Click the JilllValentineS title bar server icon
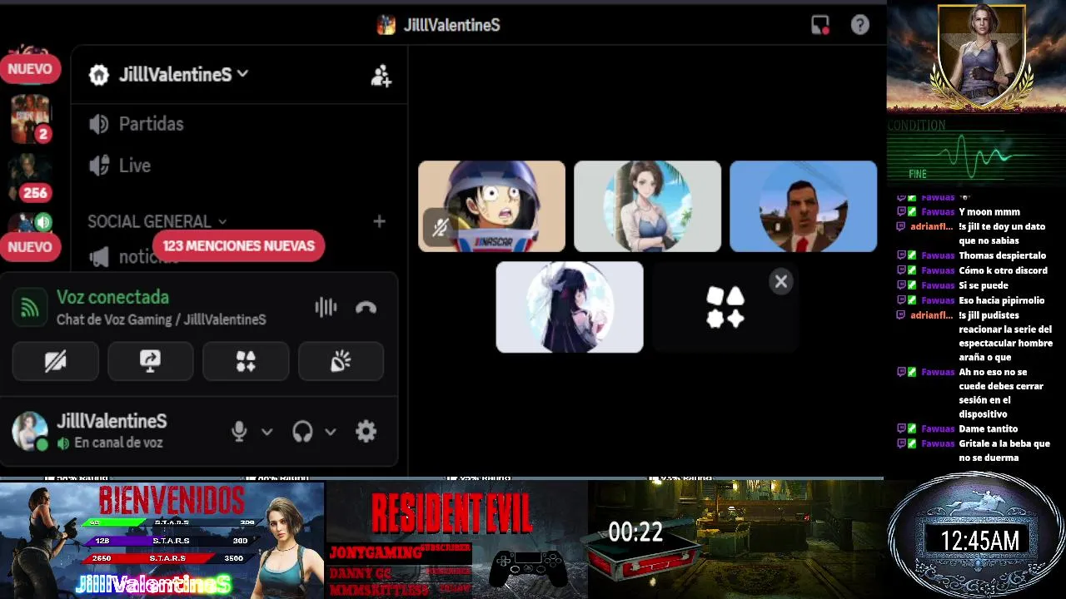 (x=386, y=25)
